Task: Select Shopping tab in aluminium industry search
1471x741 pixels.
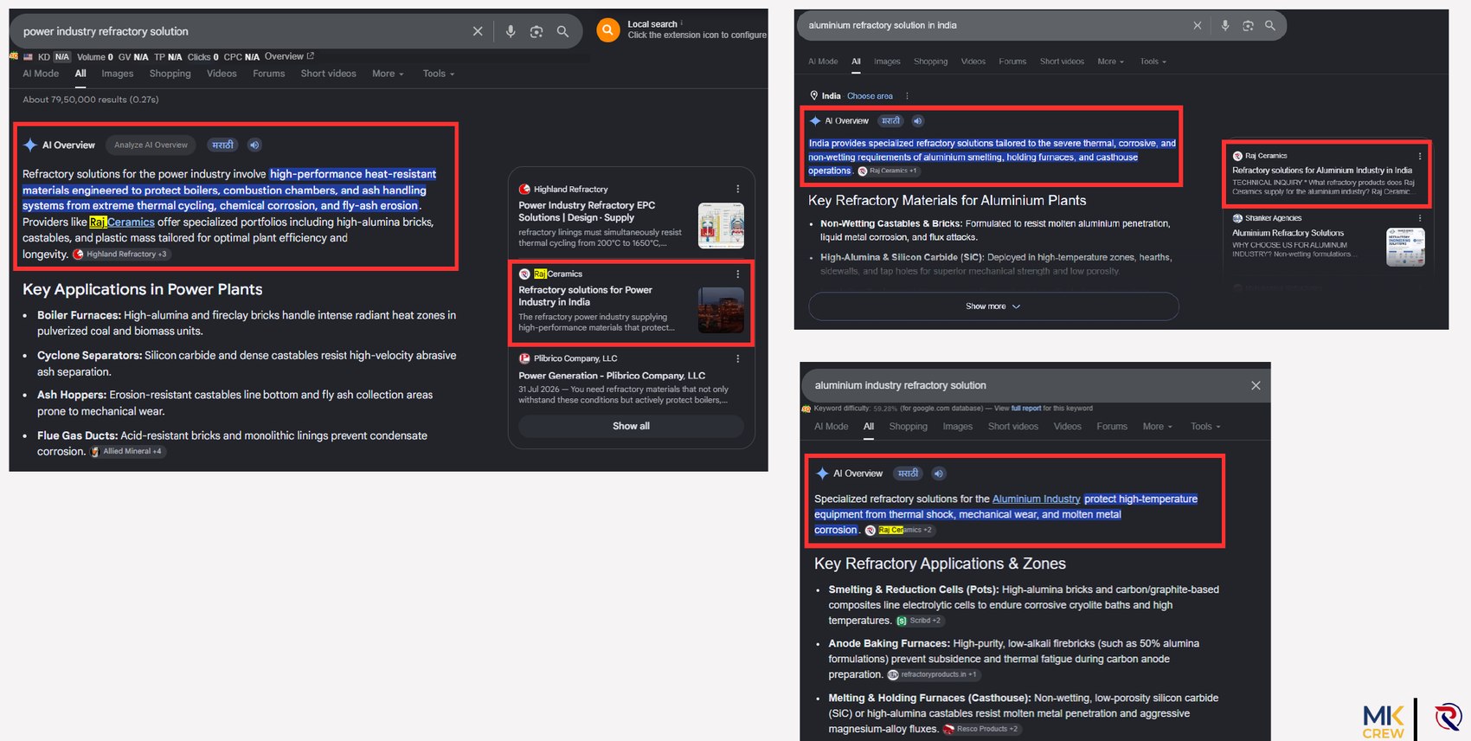Action: 909,426
